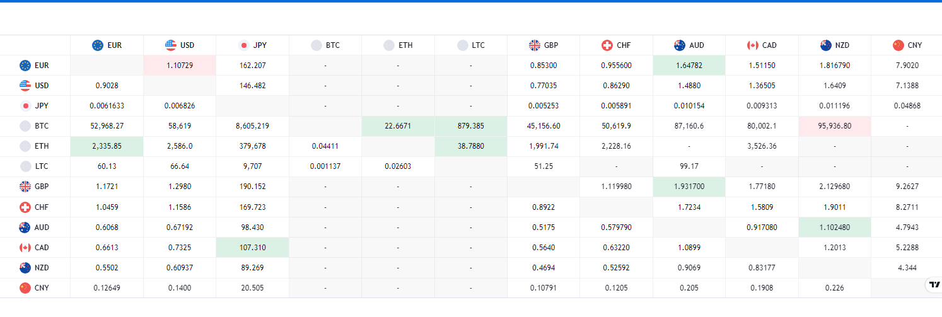The width and height of the screenshot is (942, 317).
Task: Open the CAD/JPY rate 107.310
Action: (x=252, y=248)
